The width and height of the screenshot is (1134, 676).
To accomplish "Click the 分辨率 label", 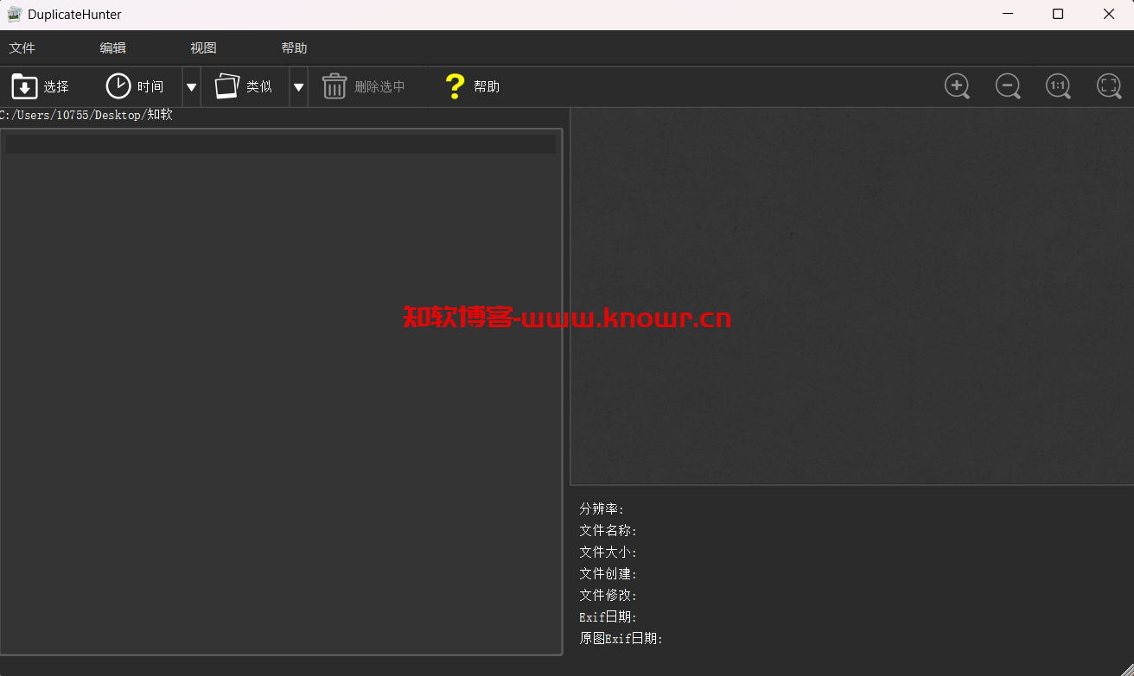I will click(602, 509).
